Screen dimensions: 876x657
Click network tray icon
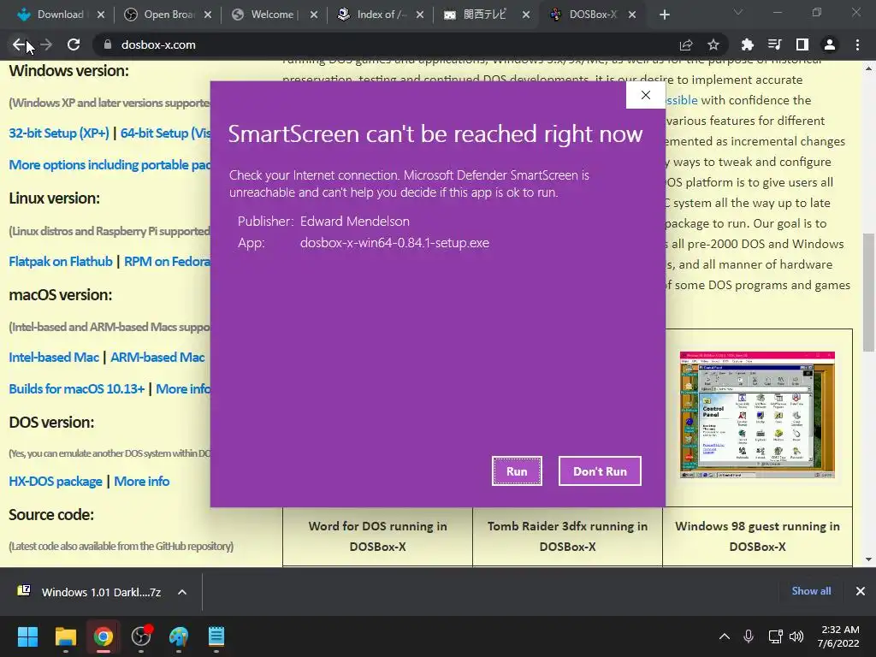point(775,636)
